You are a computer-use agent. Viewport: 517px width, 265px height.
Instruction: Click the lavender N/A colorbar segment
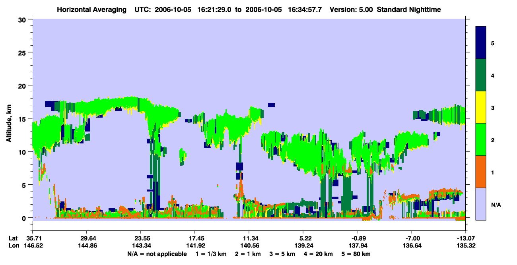[x=481, y=204]
